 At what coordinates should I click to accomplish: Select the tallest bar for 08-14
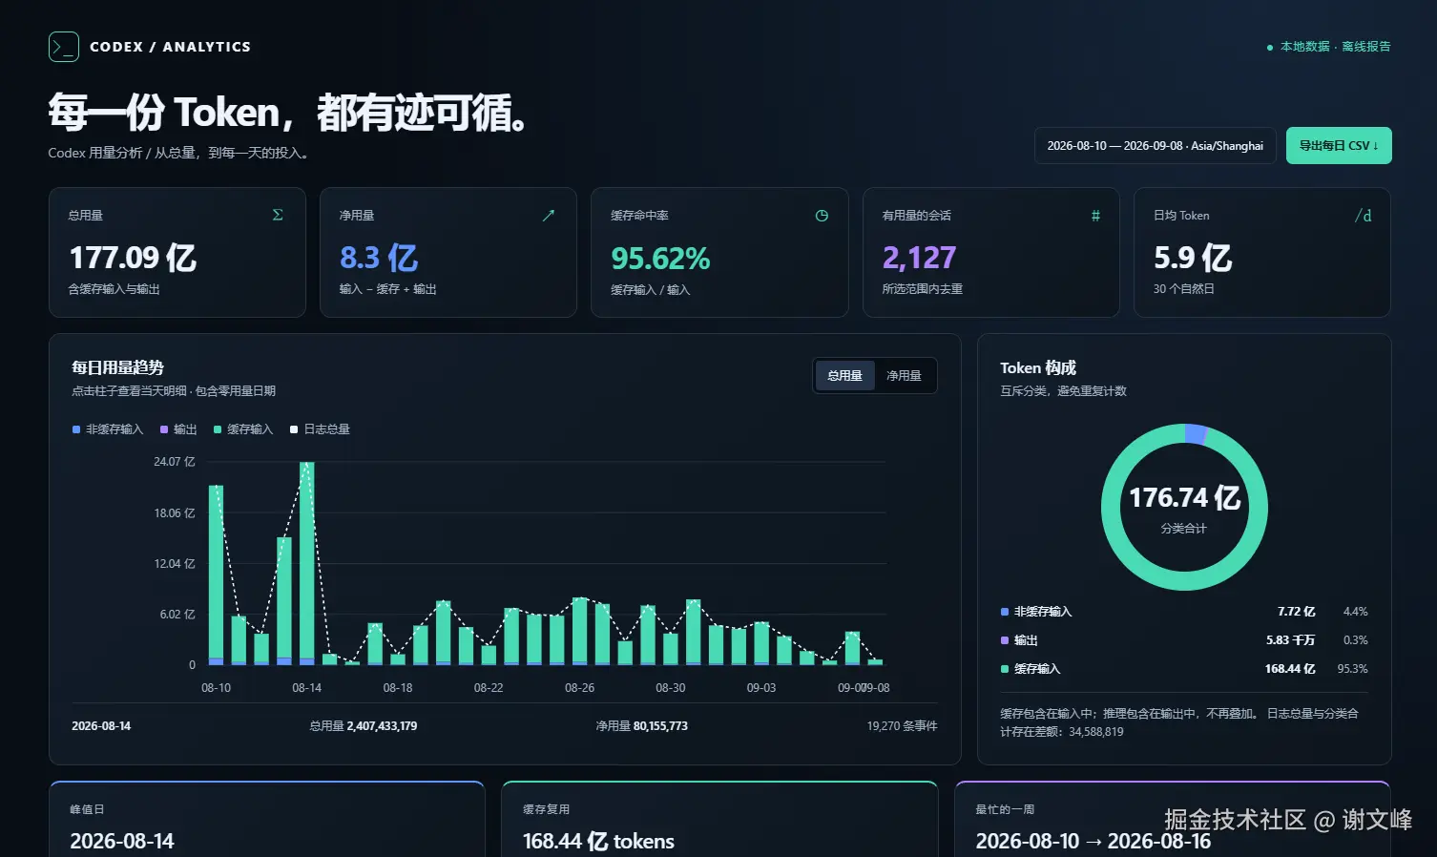click(307, 563)
